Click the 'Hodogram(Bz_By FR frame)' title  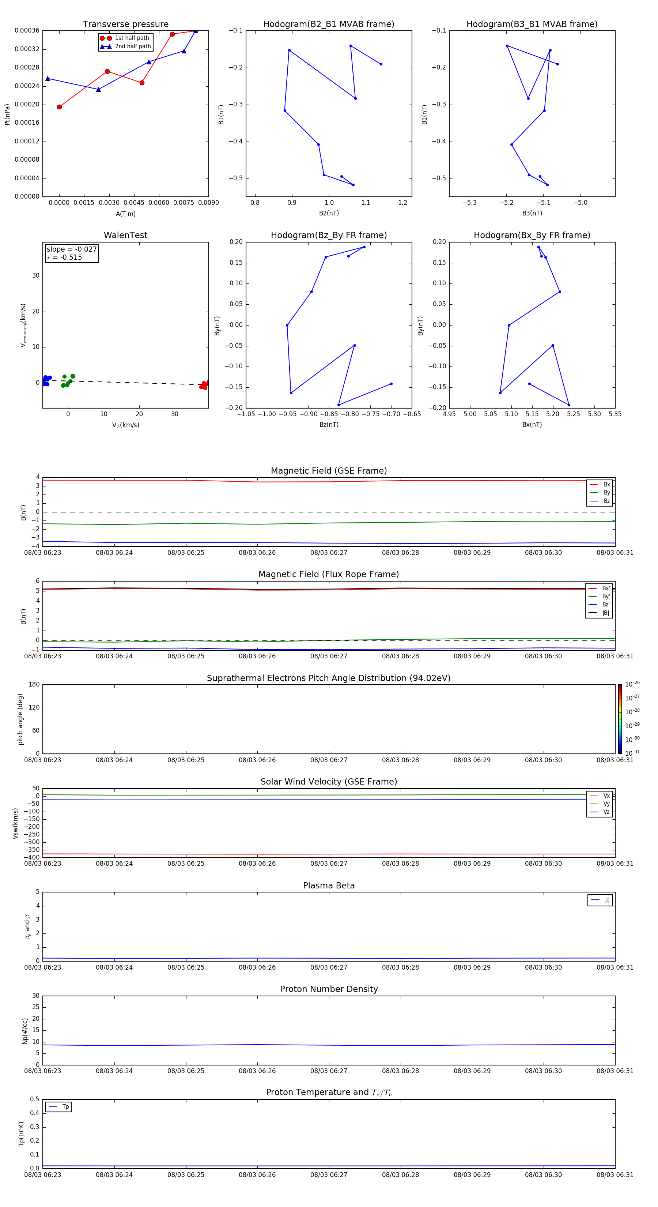click(329, 235)
